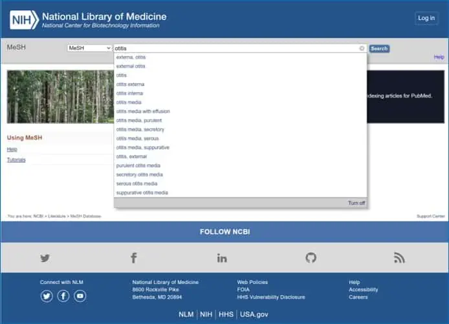449x324 pixels.
Task: Click the Log in button
Action: point(426,18)
